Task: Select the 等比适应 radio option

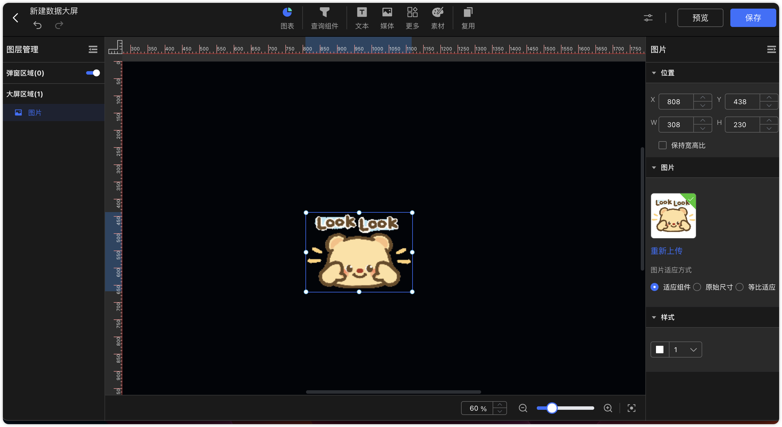Action: [x=740, y=287]
